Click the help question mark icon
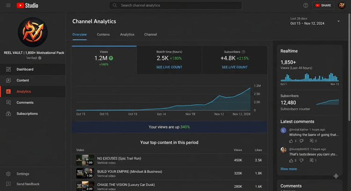The image size is (351, 191). (x=306, y=5)
